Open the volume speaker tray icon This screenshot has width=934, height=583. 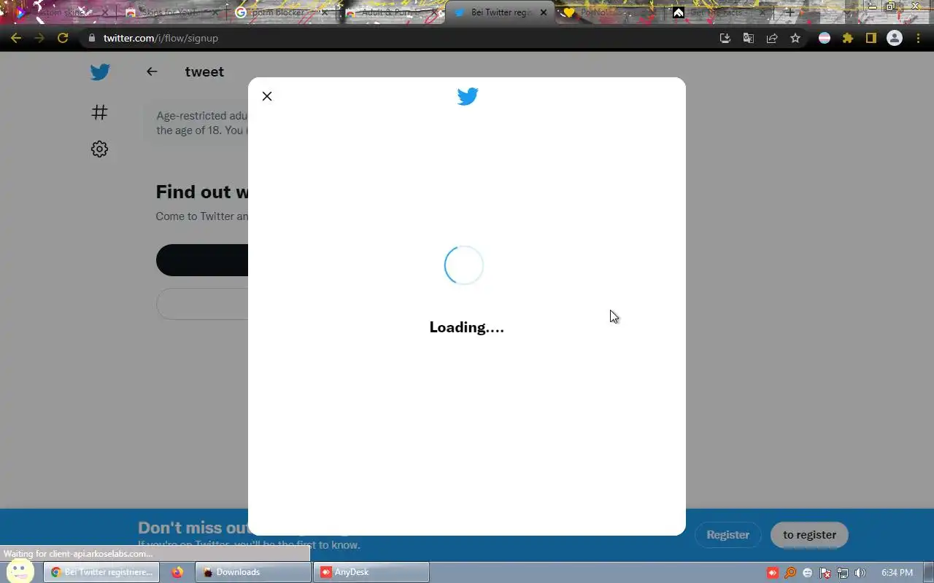[860, 573]
